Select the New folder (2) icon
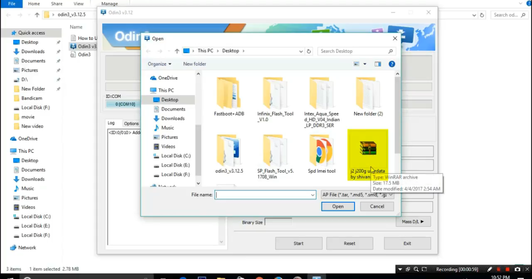Viewport: 532px width, 279px height. point(368,97)
